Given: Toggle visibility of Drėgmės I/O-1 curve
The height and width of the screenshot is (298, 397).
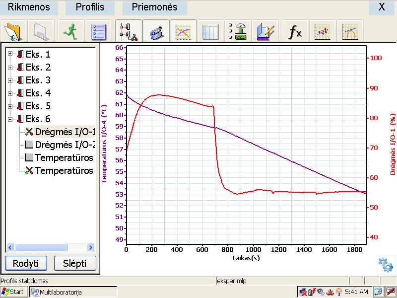Looking at the screenshot, I should point(29,132).
